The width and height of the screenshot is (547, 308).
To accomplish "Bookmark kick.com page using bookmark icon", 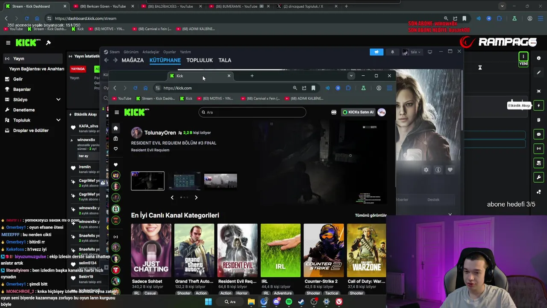I will click(x=313, y=88).
